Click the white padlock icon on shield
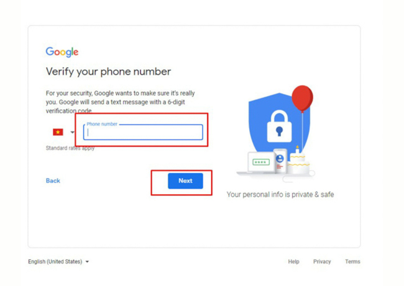 pos(279,127)
